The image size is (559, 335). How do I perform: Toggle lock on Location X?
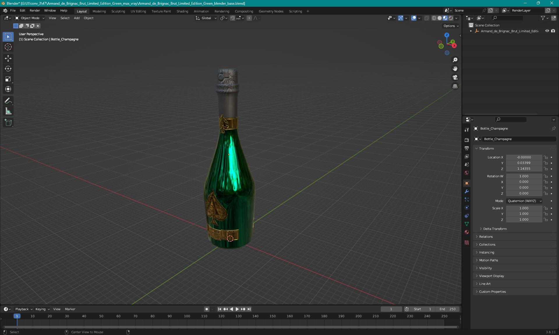coord(546,157)
